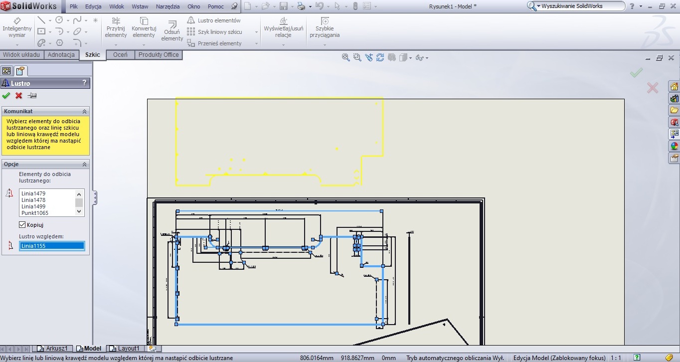
Task: Select the Point sketch tool
Action: click(x=95, y=20)
